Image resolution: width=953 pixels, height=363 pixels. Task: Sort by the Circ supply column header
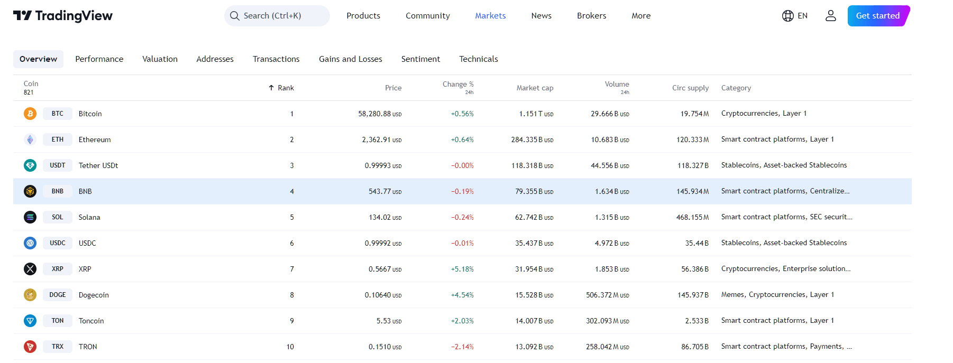click(690, 88)
